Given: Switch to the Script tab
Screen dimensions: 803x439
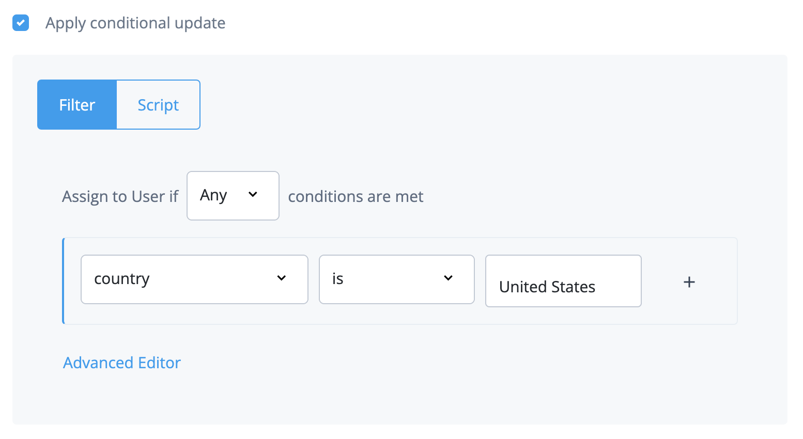Looking at the screenshot, I should [158, 104].
